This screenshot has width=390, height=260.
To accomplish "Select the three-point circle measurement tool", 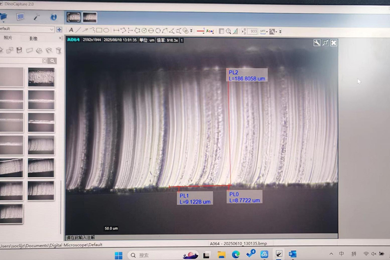I will (158, 31).
